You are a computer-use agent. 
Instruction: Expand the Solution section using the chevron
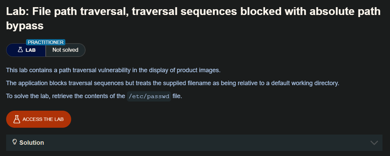point(374,143)
